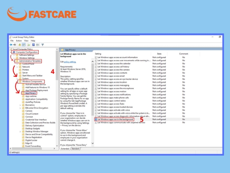Click tree horizontal scrollbar right arrow
Viewport: 230px width, 173px height.
pos(54,148)
